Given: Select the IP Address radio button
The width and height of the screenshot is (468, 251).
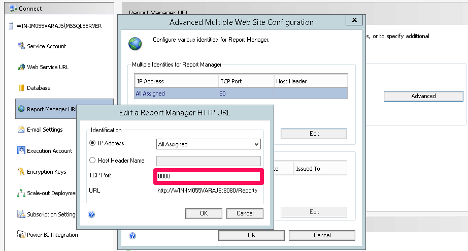Looking at the screenshot, I should pos(92,143).
